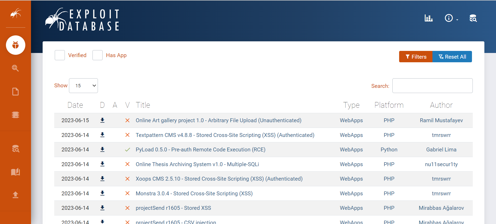Image resolution: width=496 pixels, height=224 pixels.
Task: Click unverified X for Online Thesis Archiving
Action: [x=127, y=164]
